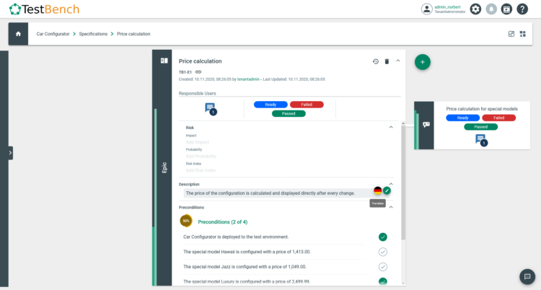
Task: Go to the home icon in breadcrumb
Action: tap(18, 34)
